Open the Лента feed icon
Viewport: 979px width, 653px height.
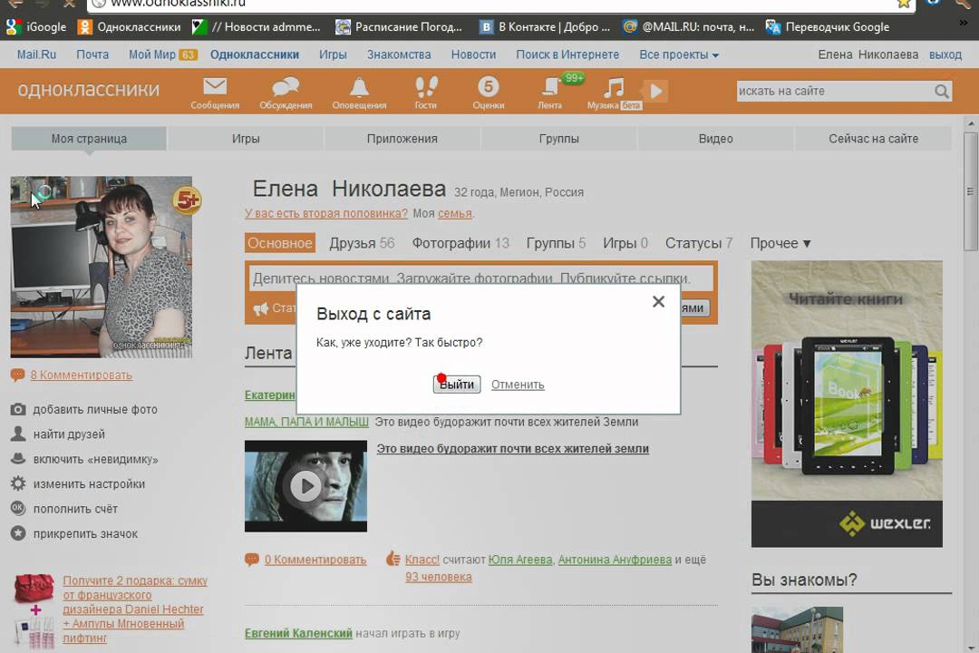point(550,88)
